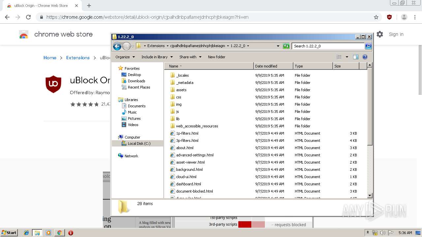Click Windows Explorer taskbar icon
This screenshot has height=237, width=422.
pos(37,233)
